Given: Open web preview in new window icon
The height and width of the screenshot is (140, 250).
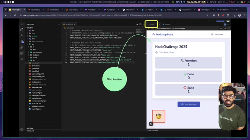Looking at the screenshot, I should tap(229, 29).
